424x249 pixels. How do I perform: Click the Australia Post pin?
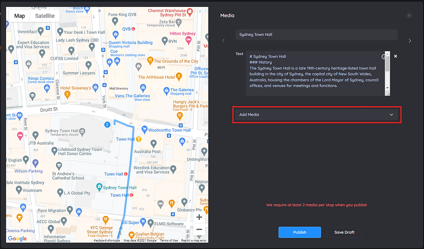(x=154, y=144)
